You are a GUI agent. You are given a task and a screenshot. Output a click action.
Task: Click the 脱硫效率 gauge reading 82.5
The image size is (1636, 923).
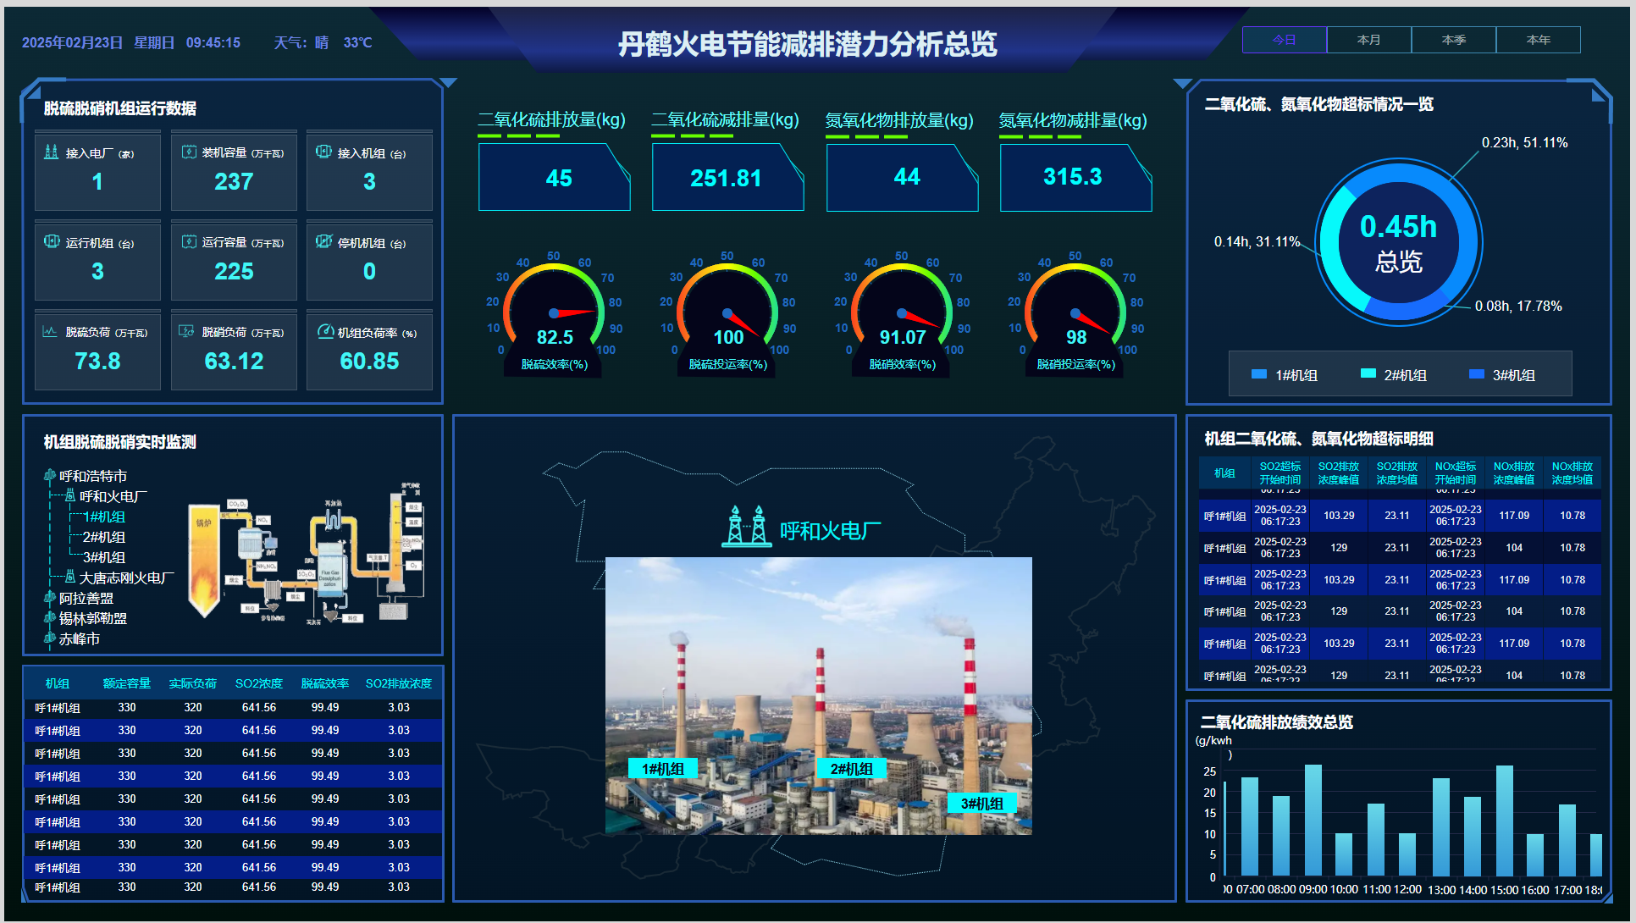pos(554,313)
